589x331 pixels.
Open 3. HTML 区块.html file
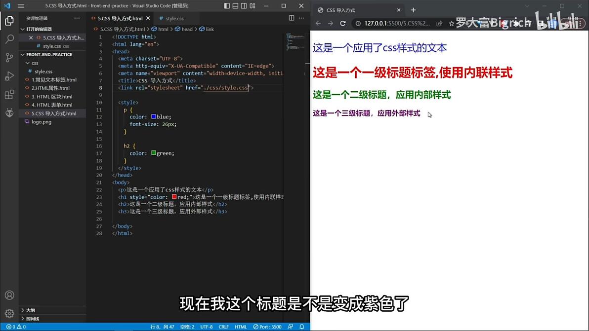click(52, 97)
